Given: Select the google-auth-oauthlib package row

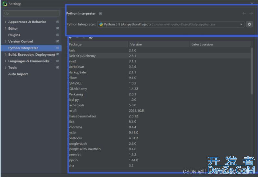Looking at the screenshot, I should pyautogui.click(x=159, y=149).
